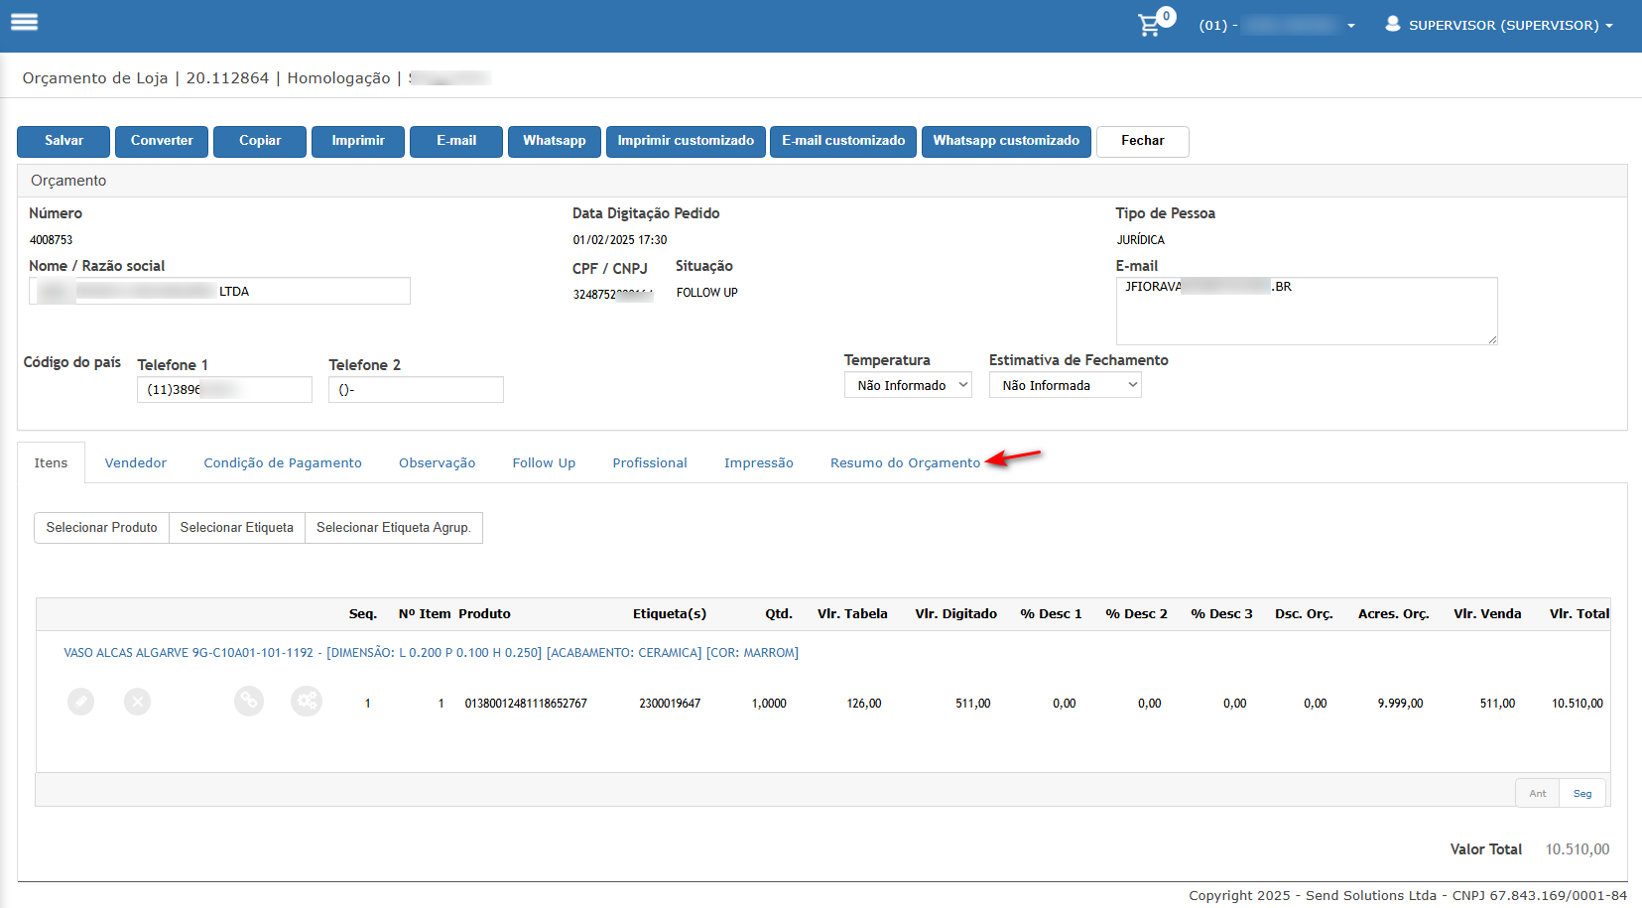Open the shopping cart

[1150, 25]
